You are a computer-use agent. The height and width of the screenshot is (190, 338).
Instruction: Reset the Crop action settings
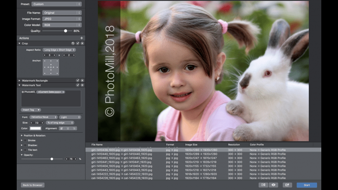point(73,43)
